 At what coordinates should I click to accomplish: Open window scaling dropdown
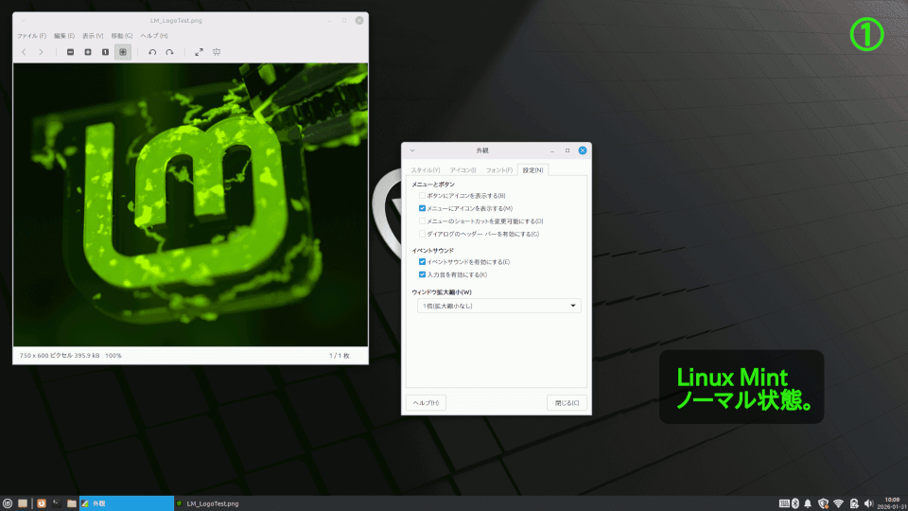point(498,306)
